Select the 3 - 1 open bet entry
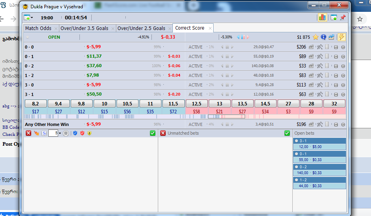 point(320,144)
